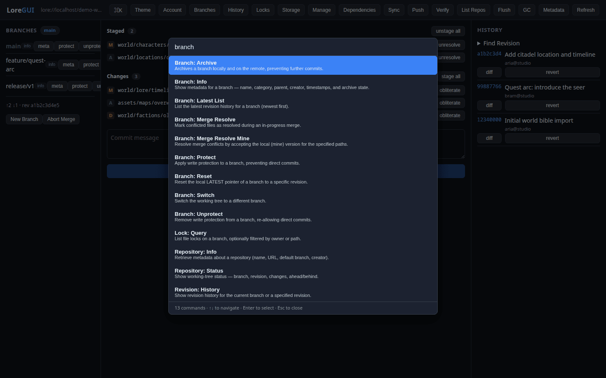Click the Refresh toolbar button
The image size is (606, 378).
[586, 10]
